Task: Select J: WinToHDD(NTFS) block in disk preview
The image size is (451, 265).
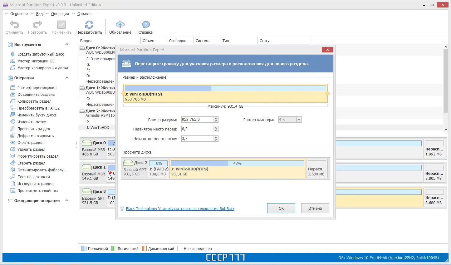Action: point(238,168)
